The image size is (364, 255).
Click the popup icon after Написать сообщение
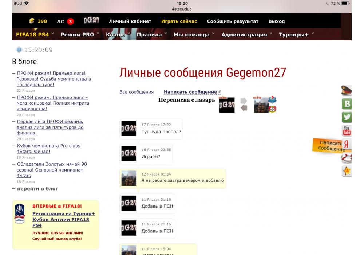click(x=219, y=92)
